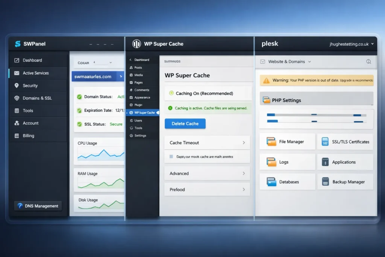This screenshot has width=385, height=257.
Task: Select the Caching On (Recommended) radio button
Action: point(171,93)
